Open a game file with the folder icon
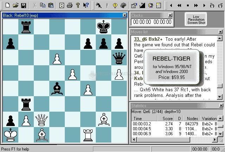Viewport: 225px width, 152px height. 15,5
